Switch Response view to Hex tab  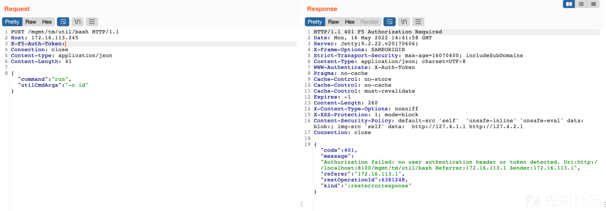[350, 22]
